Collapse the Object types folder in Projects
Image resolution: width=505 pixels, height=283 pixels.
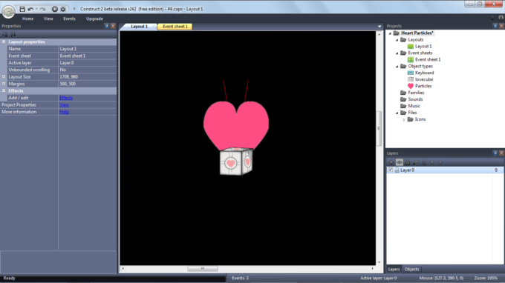397,67
